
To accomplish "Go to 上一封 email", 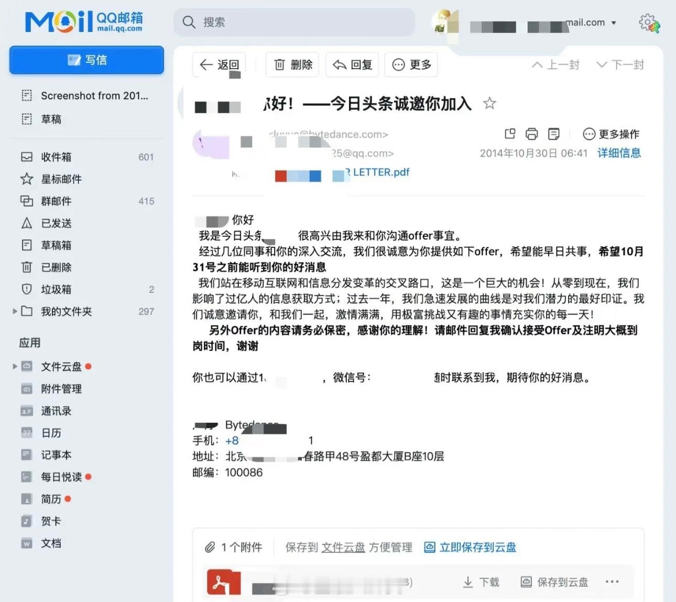I will click(x=555, y=65).
